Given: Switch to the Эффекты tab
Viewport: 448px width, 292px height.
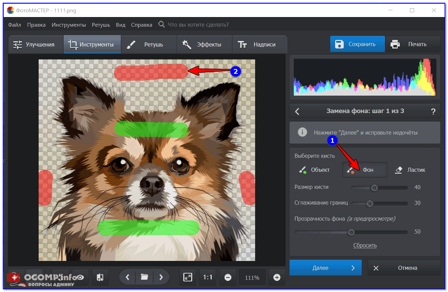Looking at the screenshot, I should [x=204, y=44].
